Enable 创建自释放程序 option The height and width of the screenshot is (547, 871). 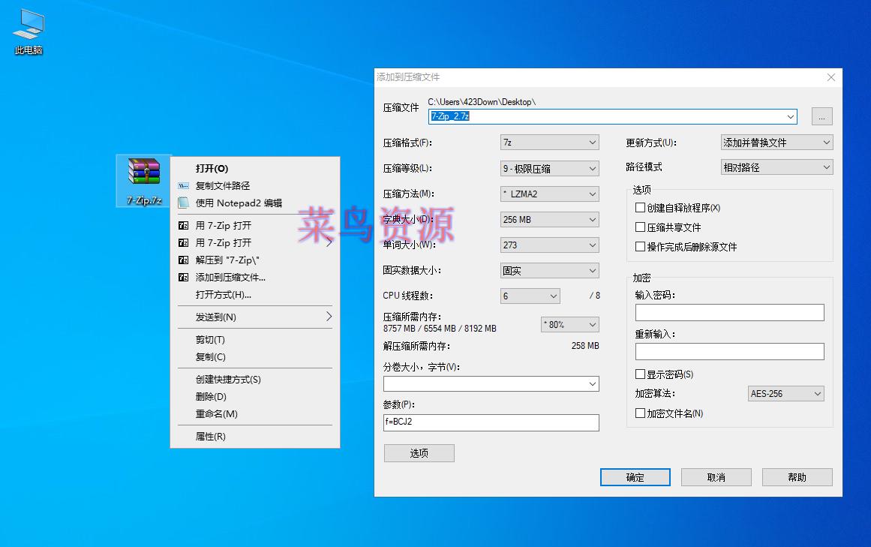639,209
